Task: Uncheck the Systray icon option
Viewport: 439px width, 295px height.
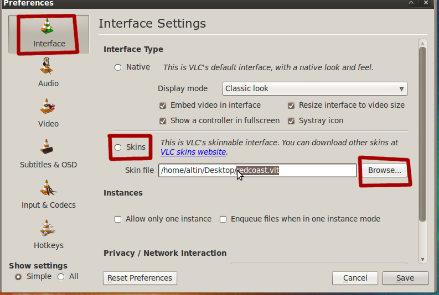Action: [291, 120]
